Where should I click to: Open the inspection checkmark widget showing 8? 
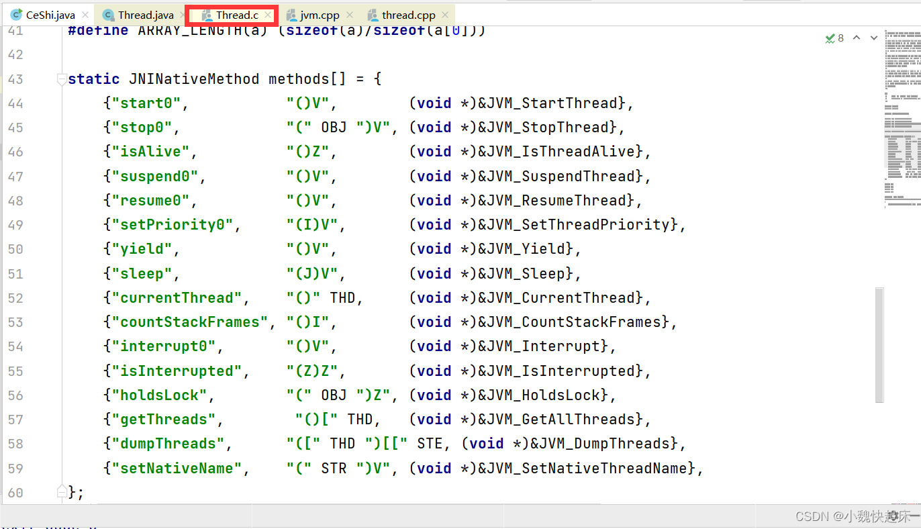pos(834,38)
